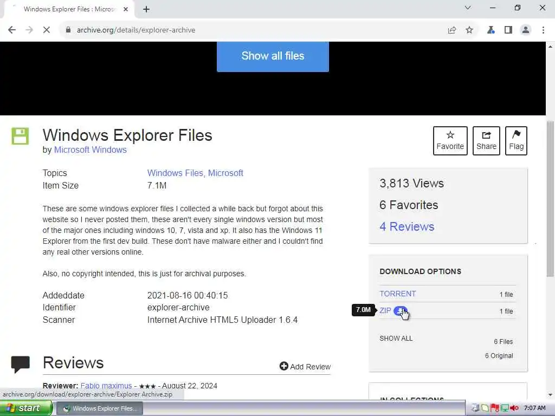Click the 6 Favorites text
Screen dimensions: 555x416
click(409, 205)
